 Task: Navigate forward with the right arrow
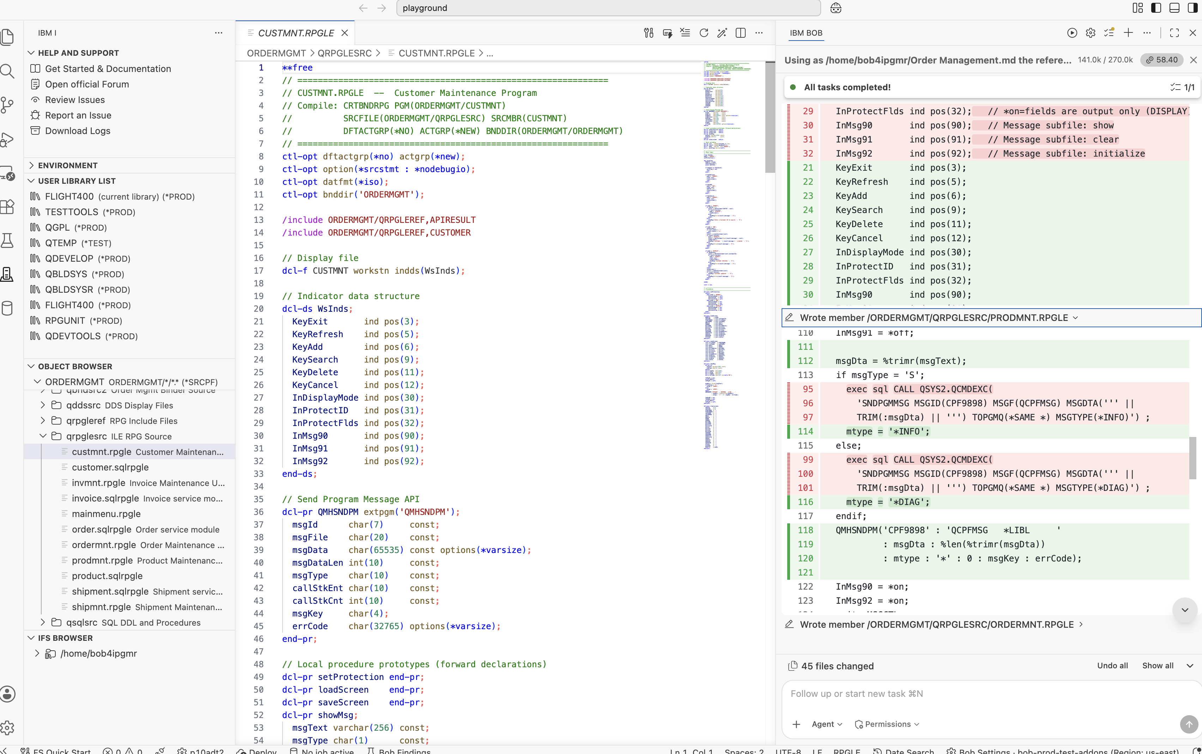pyautogui.click(x=382, y=8)
